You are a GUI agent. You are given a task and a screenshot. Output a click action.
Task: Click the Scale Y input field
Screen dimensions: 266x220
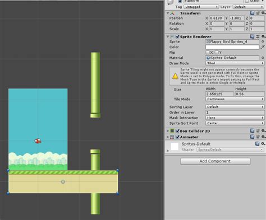(x=237, y=29)
